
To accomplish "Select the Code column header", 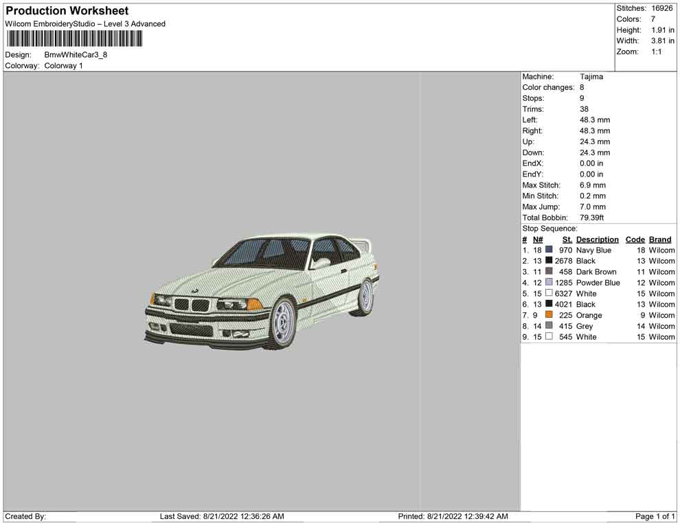I will pos(635,240).
